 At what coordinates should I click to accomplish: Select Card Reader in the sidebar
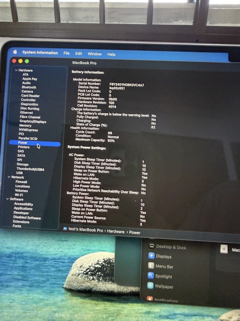point(31,96)
